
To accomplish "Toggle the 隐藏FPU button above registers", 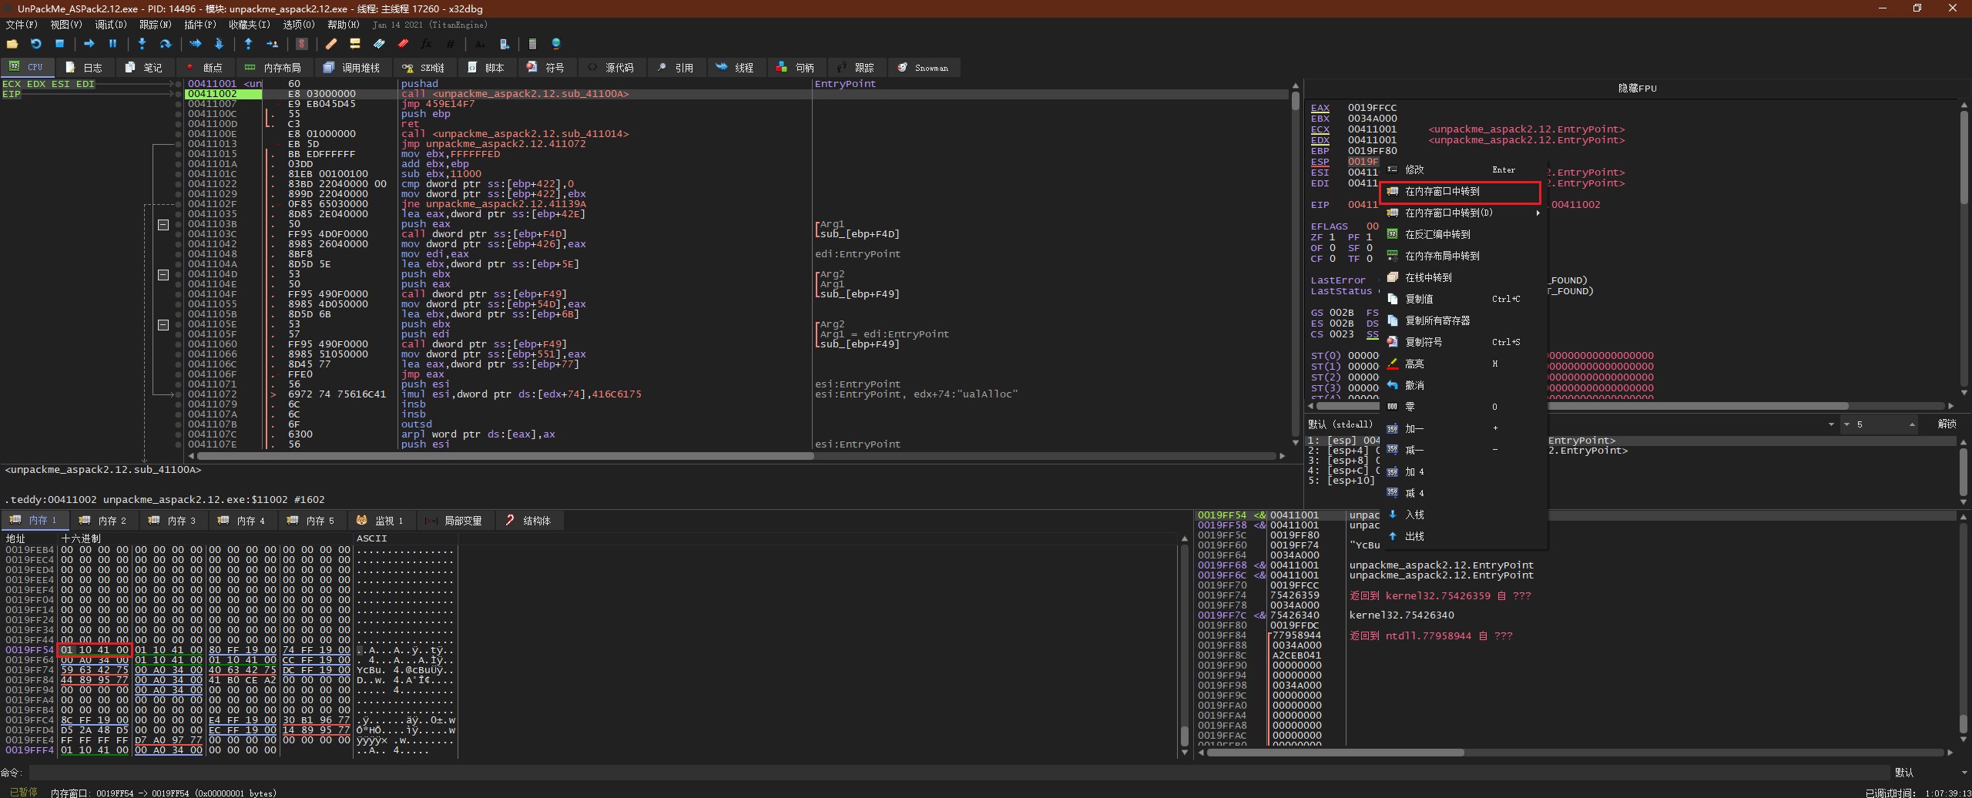I will (x=1637, y=89).
